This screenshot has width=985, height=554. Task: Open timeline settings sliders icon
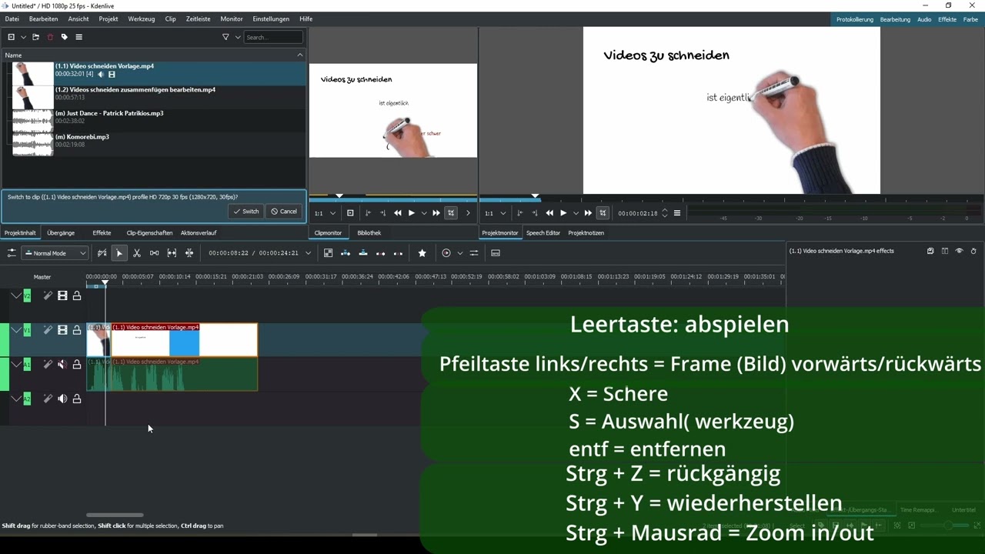[x=12, y=253]
